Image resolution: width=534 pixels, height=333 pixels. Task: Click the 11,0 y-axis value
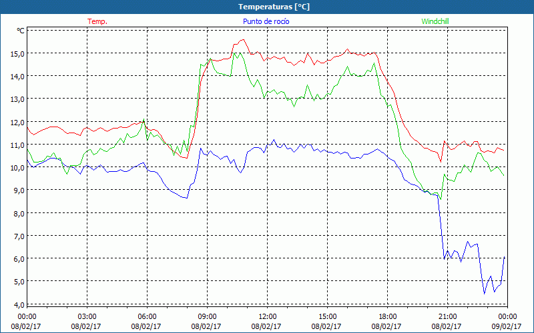tap(18, 145)
